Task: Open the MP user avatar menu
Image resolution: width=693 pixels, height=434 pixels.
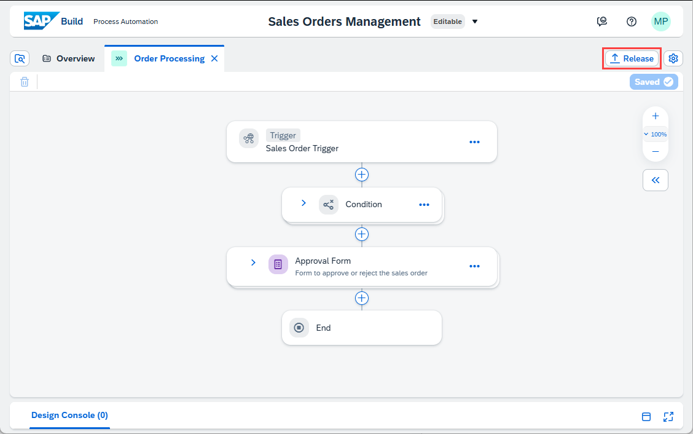Action: [660, 22]
